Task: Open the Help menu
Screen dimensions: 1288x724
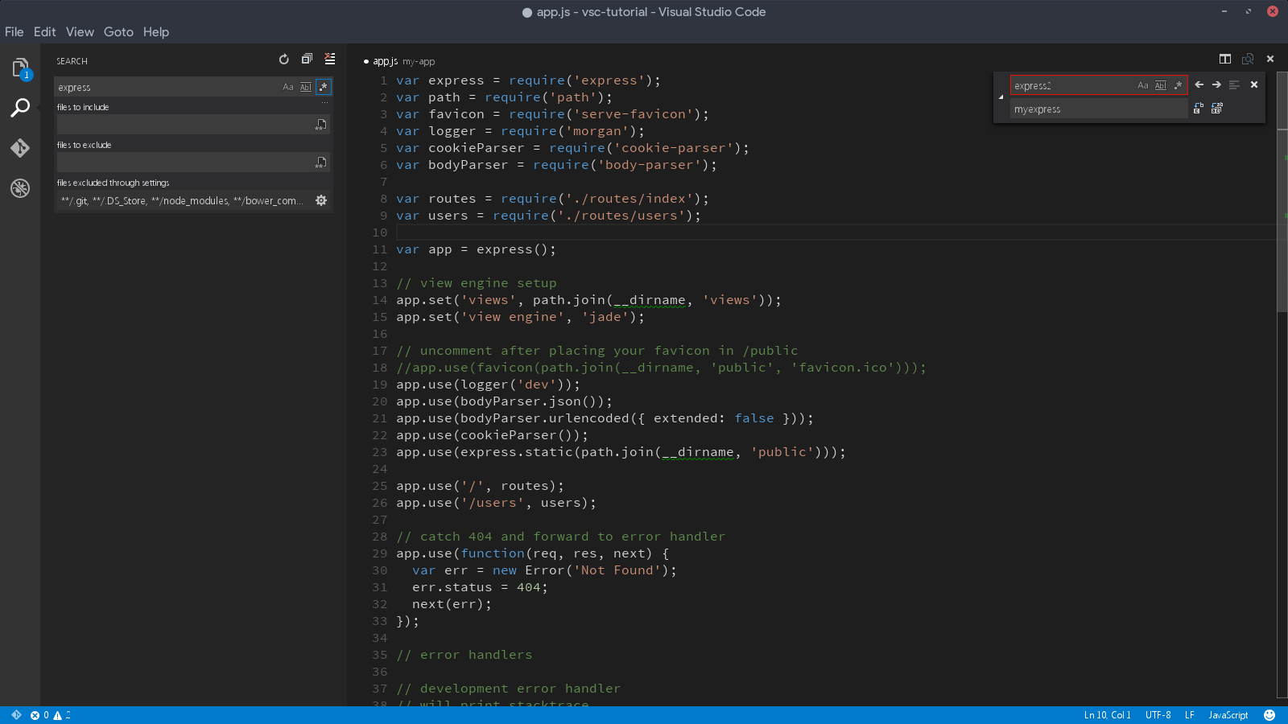Action: [x=156, y=32]
